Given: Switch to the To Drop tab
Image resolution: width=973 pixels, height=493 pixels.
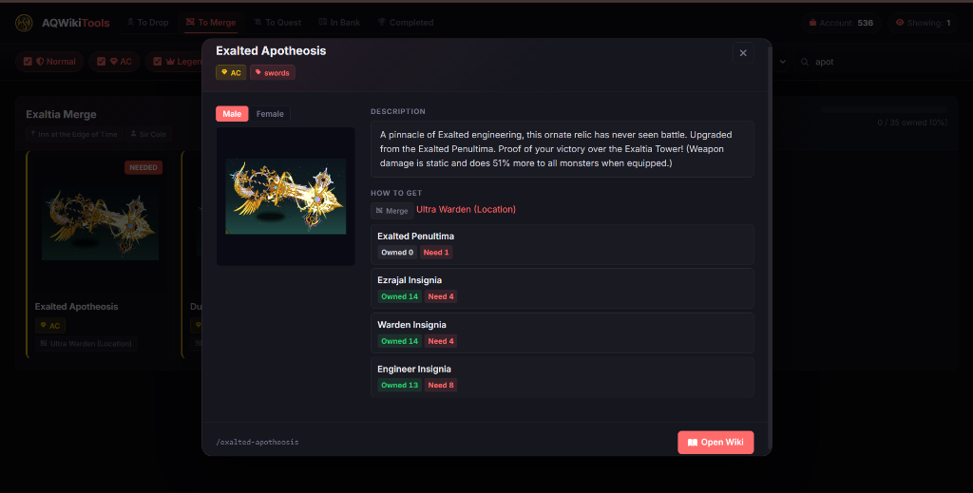Looking at the screenshot, I should click(x=147, y=23).
